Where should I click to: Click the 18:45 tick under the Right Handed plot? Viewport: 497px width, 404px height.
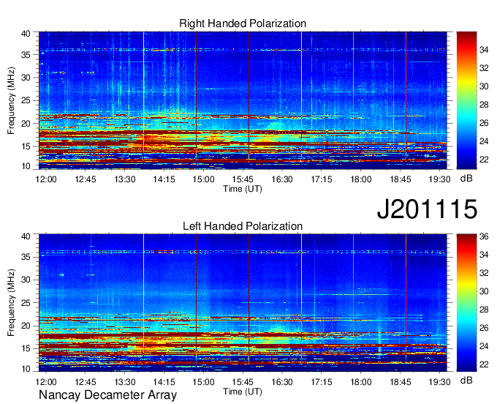tap(400, 179)
